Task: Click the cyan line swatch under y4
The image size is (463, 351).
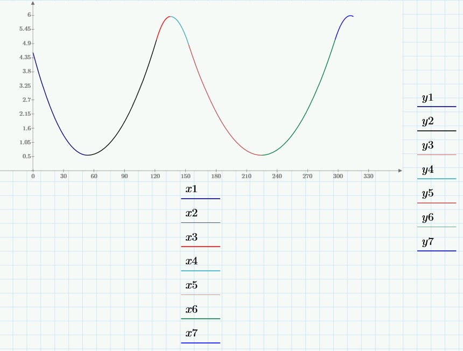Action: pos(437,178)
